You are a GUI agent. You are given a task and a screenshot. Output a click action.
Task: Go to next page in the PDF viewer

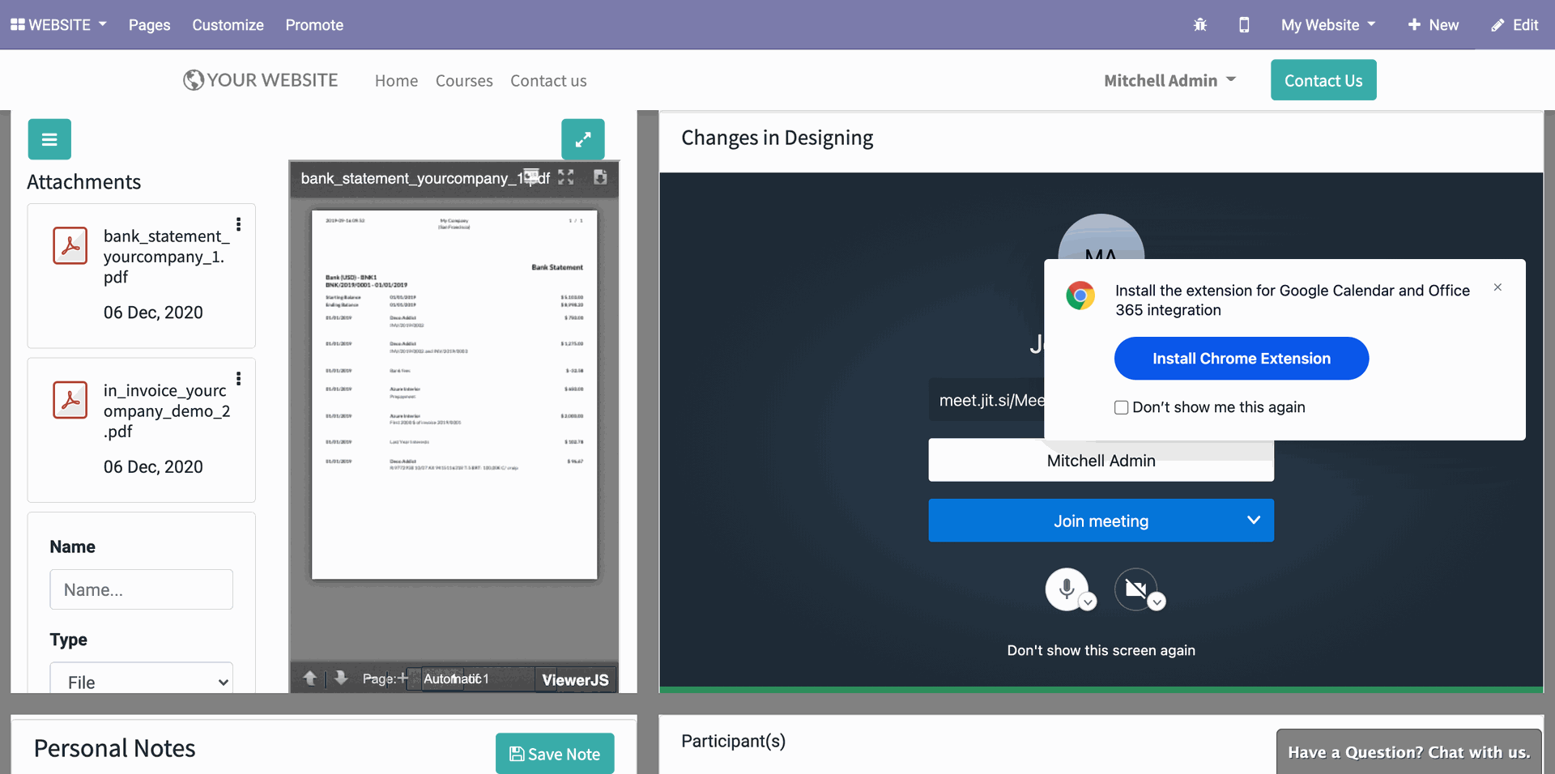tap(341, 678)
